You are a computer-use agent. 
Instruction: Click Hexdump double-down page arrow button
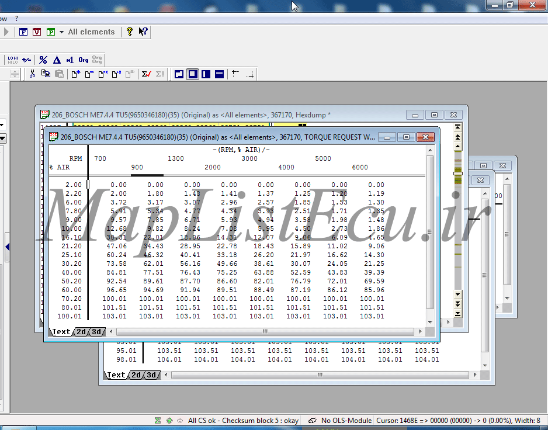coord(458,304)
